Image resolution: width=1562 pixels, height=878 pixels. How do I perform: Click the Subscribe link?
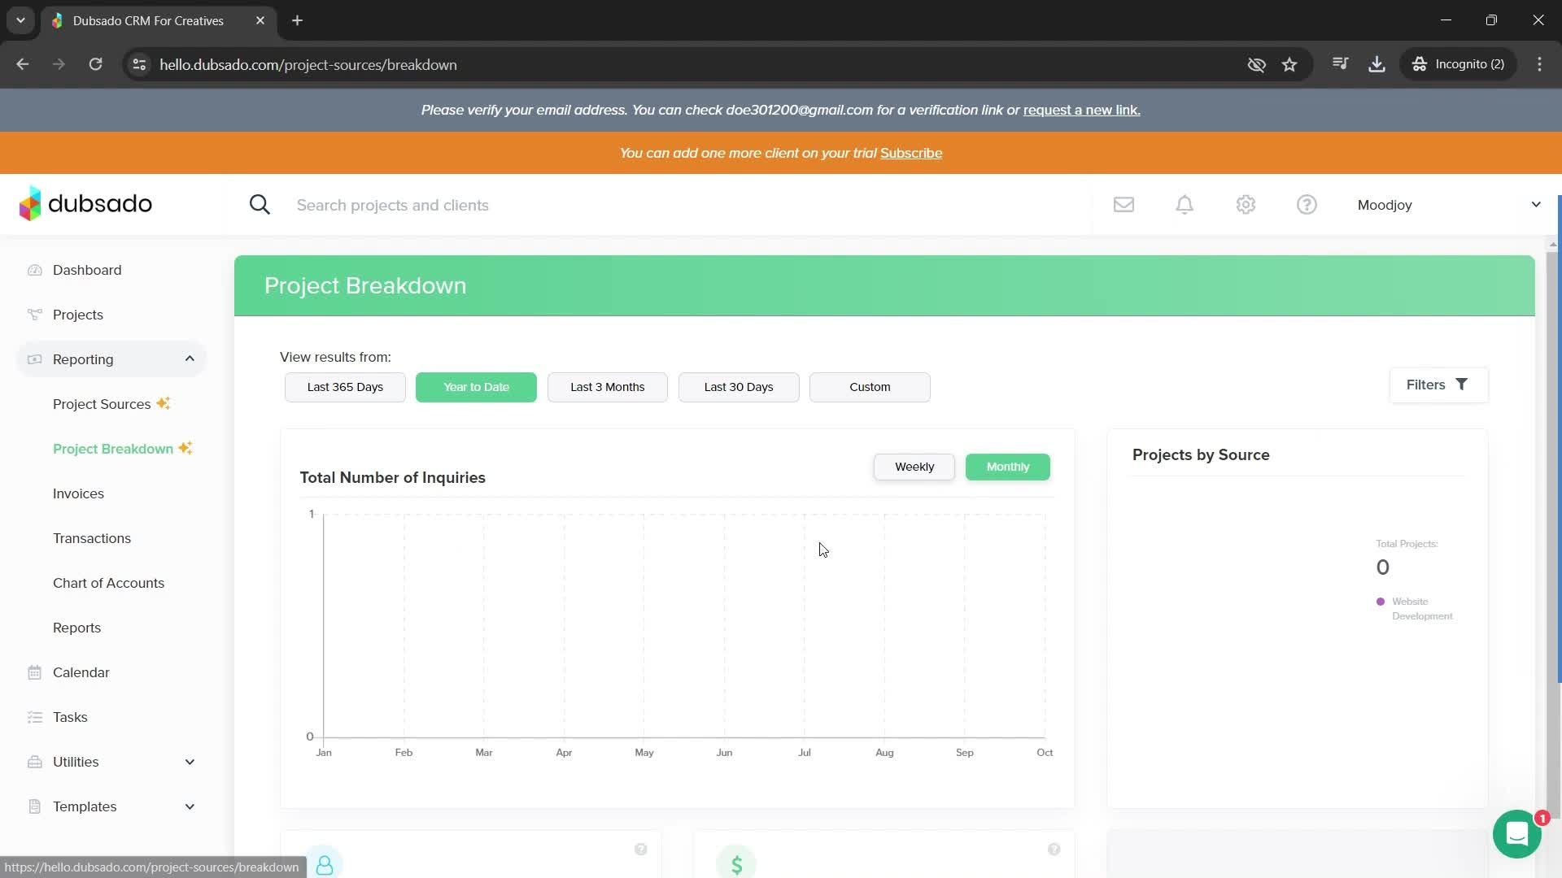tap(911, 153)
